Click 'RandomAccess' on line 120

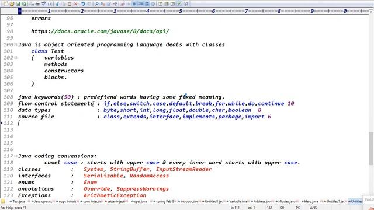[x=149, y=176]
